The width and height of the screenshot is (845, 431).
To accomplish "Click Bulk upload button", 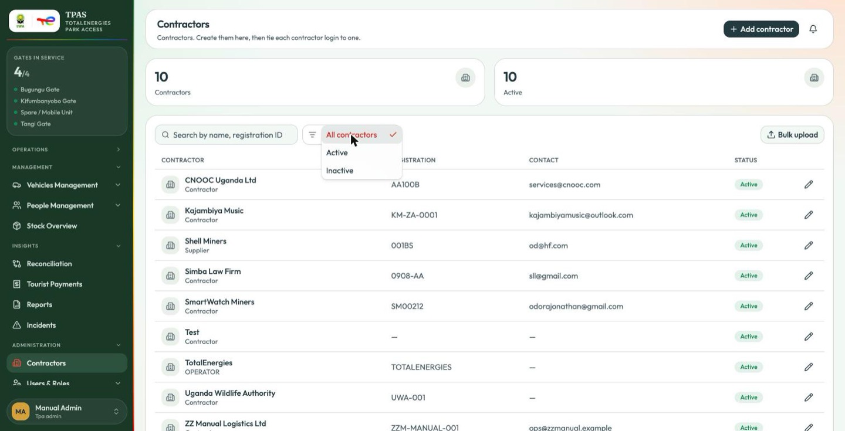I will click(x=792, y=135).
